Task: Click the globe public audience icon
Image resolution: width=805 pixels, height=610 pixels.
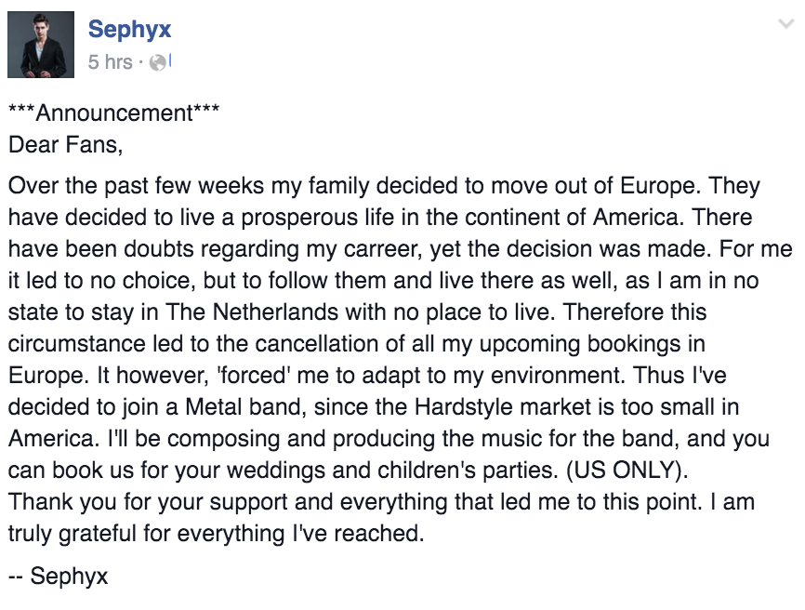Action: 158,62
